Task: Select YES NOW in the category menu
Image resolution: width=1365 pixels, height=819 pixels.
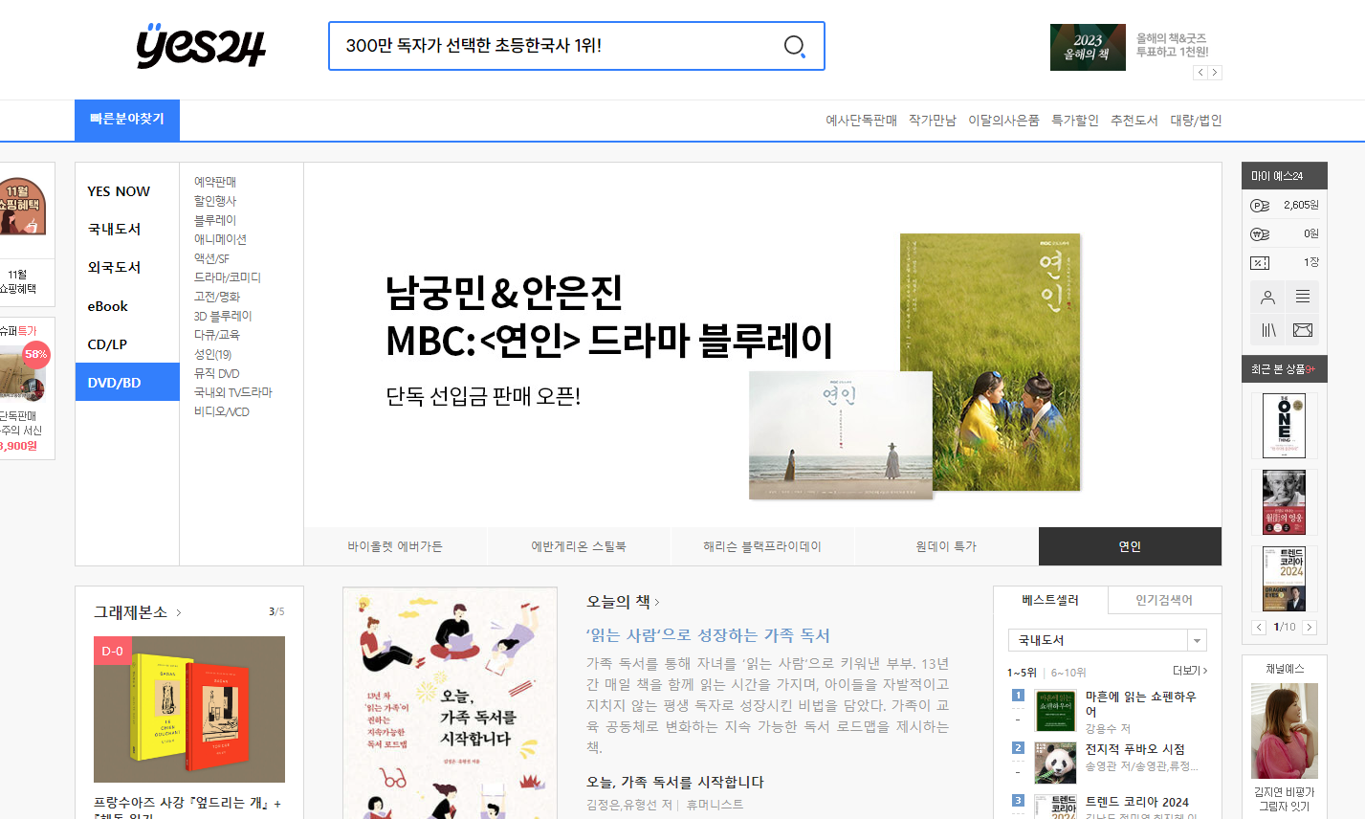Action: point(119,191)
